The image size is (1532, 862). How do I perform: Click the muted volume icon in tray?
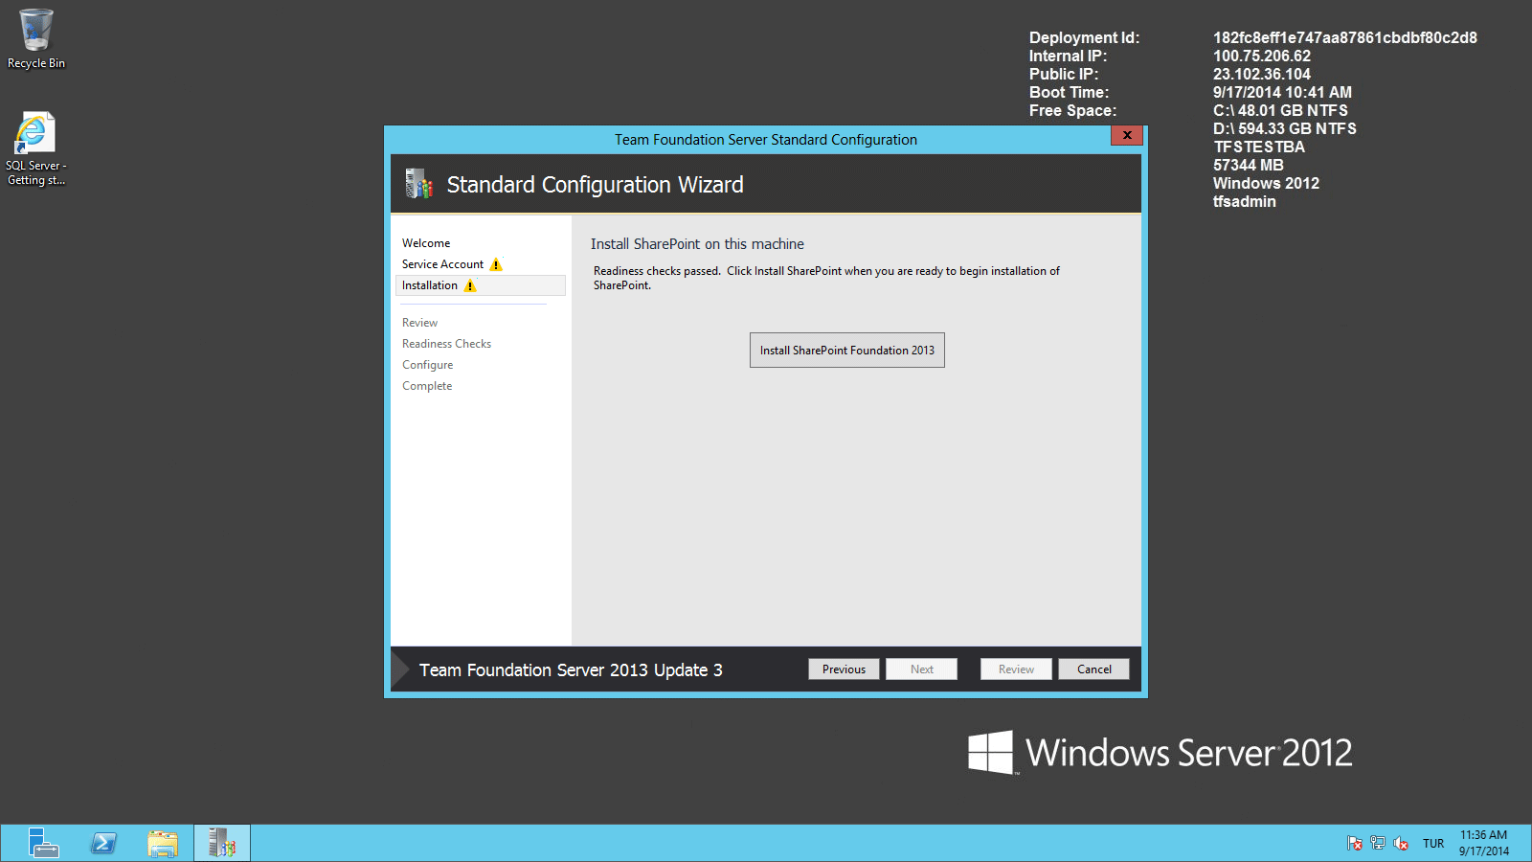[1401, 844]
